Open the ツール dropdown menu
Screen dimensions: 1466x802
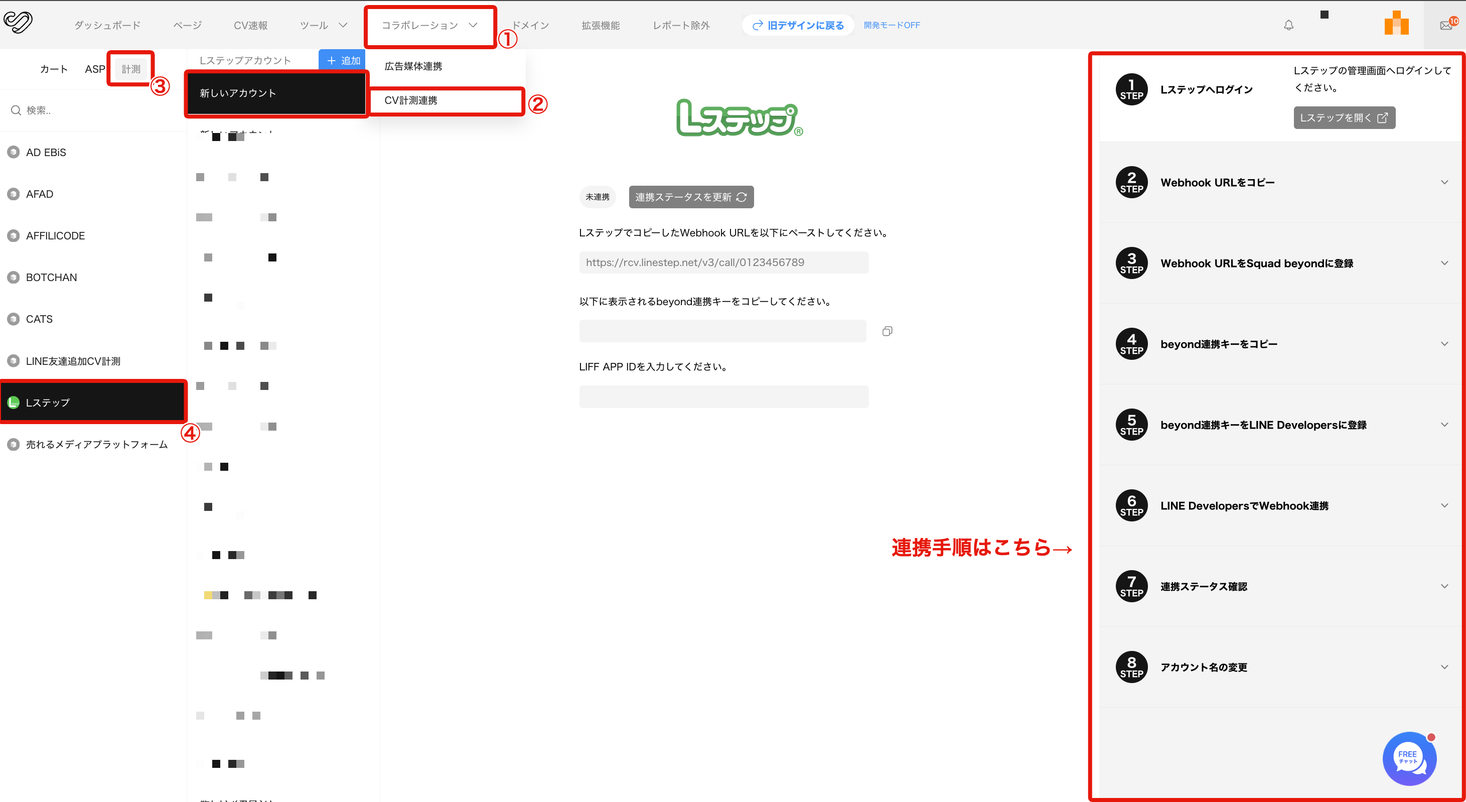tap(323, 25)
